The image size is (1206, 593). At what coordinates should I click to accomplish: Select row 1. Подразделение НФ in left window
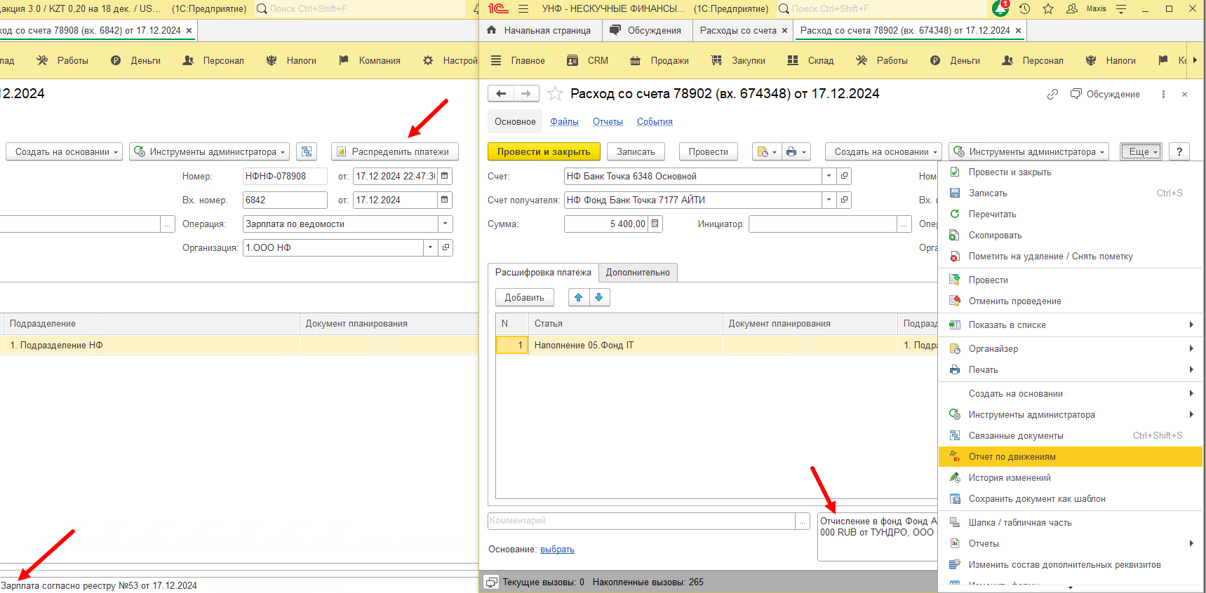pyautogui.click(x=150, y=345)
